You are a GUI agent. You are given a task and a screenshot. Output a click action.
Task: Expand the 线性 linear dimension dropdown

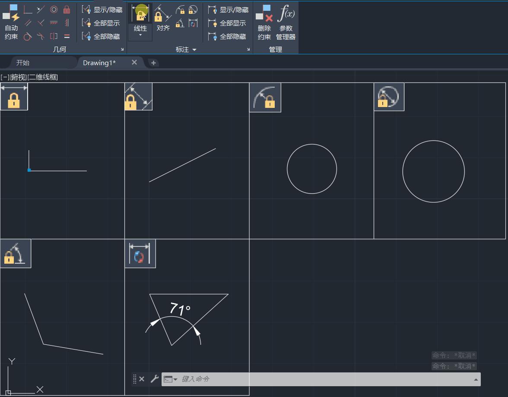[x=140, y=34]
